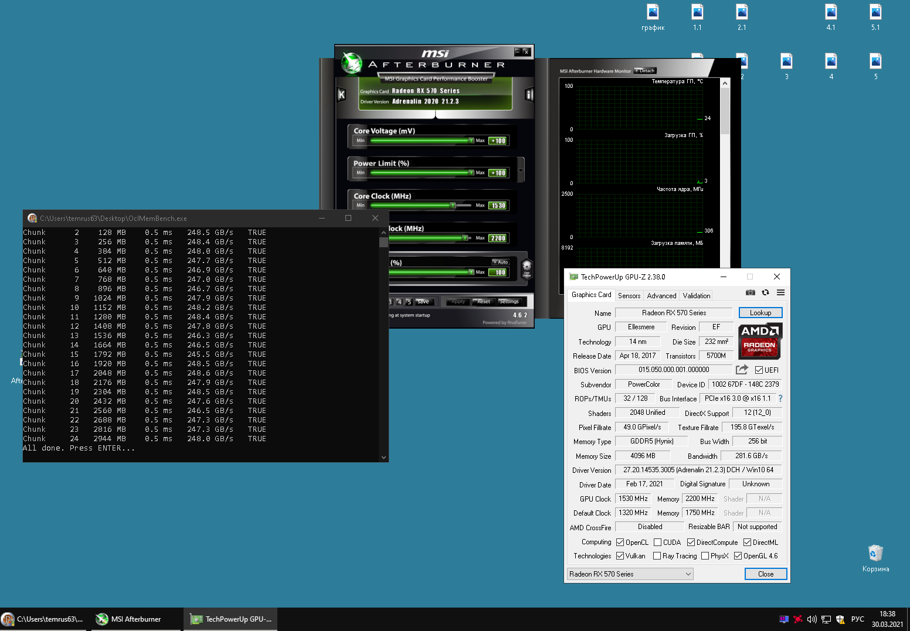Take GPU-Z screenshot with camera icon
Viewport: 910px width, 631px height.
[x=751, y=292]
